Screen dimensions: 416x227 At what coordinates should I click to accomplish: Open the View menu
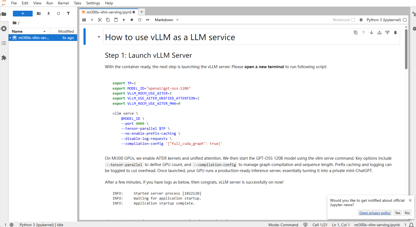point(37,3)
